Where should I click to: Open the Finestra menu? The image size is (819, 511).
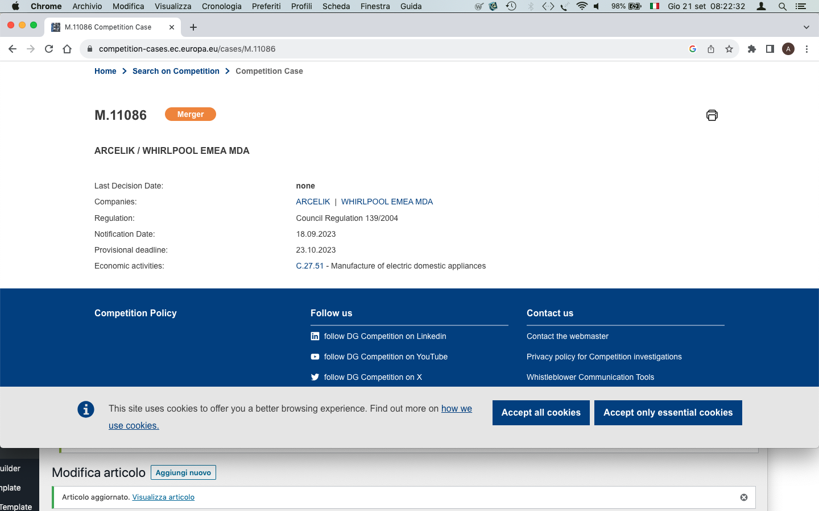pos(375,6)
